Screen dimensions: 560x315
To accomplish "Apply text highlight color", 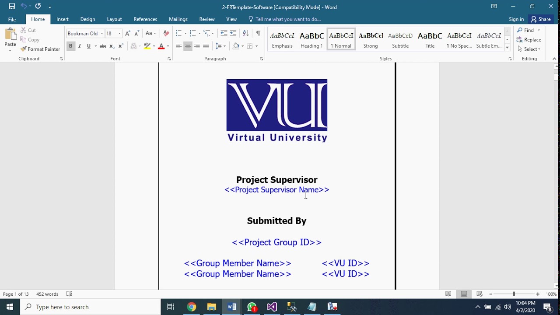I will pyautogui.click(x=147, y=46).
